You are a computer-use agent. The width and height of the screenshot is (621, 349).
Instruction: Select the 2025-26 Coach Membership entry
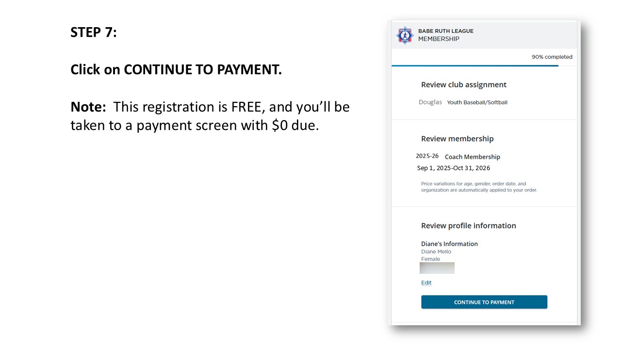(458, 157)
